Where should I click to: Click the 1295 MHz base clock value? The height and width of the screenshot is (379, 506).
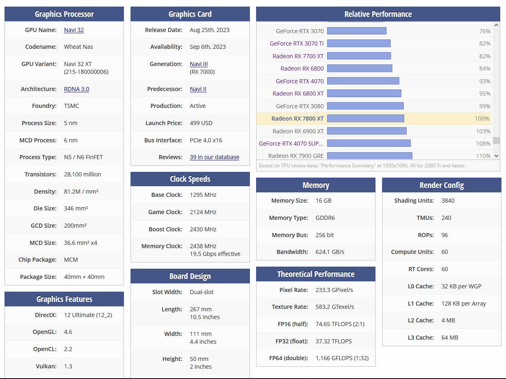pyautogui.click(x=203, y=195)
